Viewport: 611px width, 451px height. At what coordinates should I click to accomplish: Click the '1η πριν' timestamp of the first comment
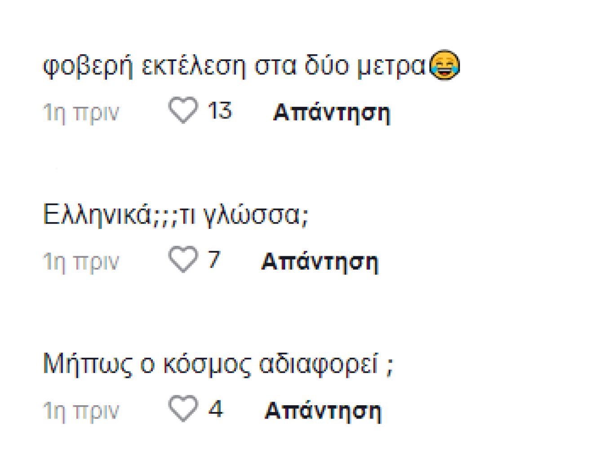(81, 112)
